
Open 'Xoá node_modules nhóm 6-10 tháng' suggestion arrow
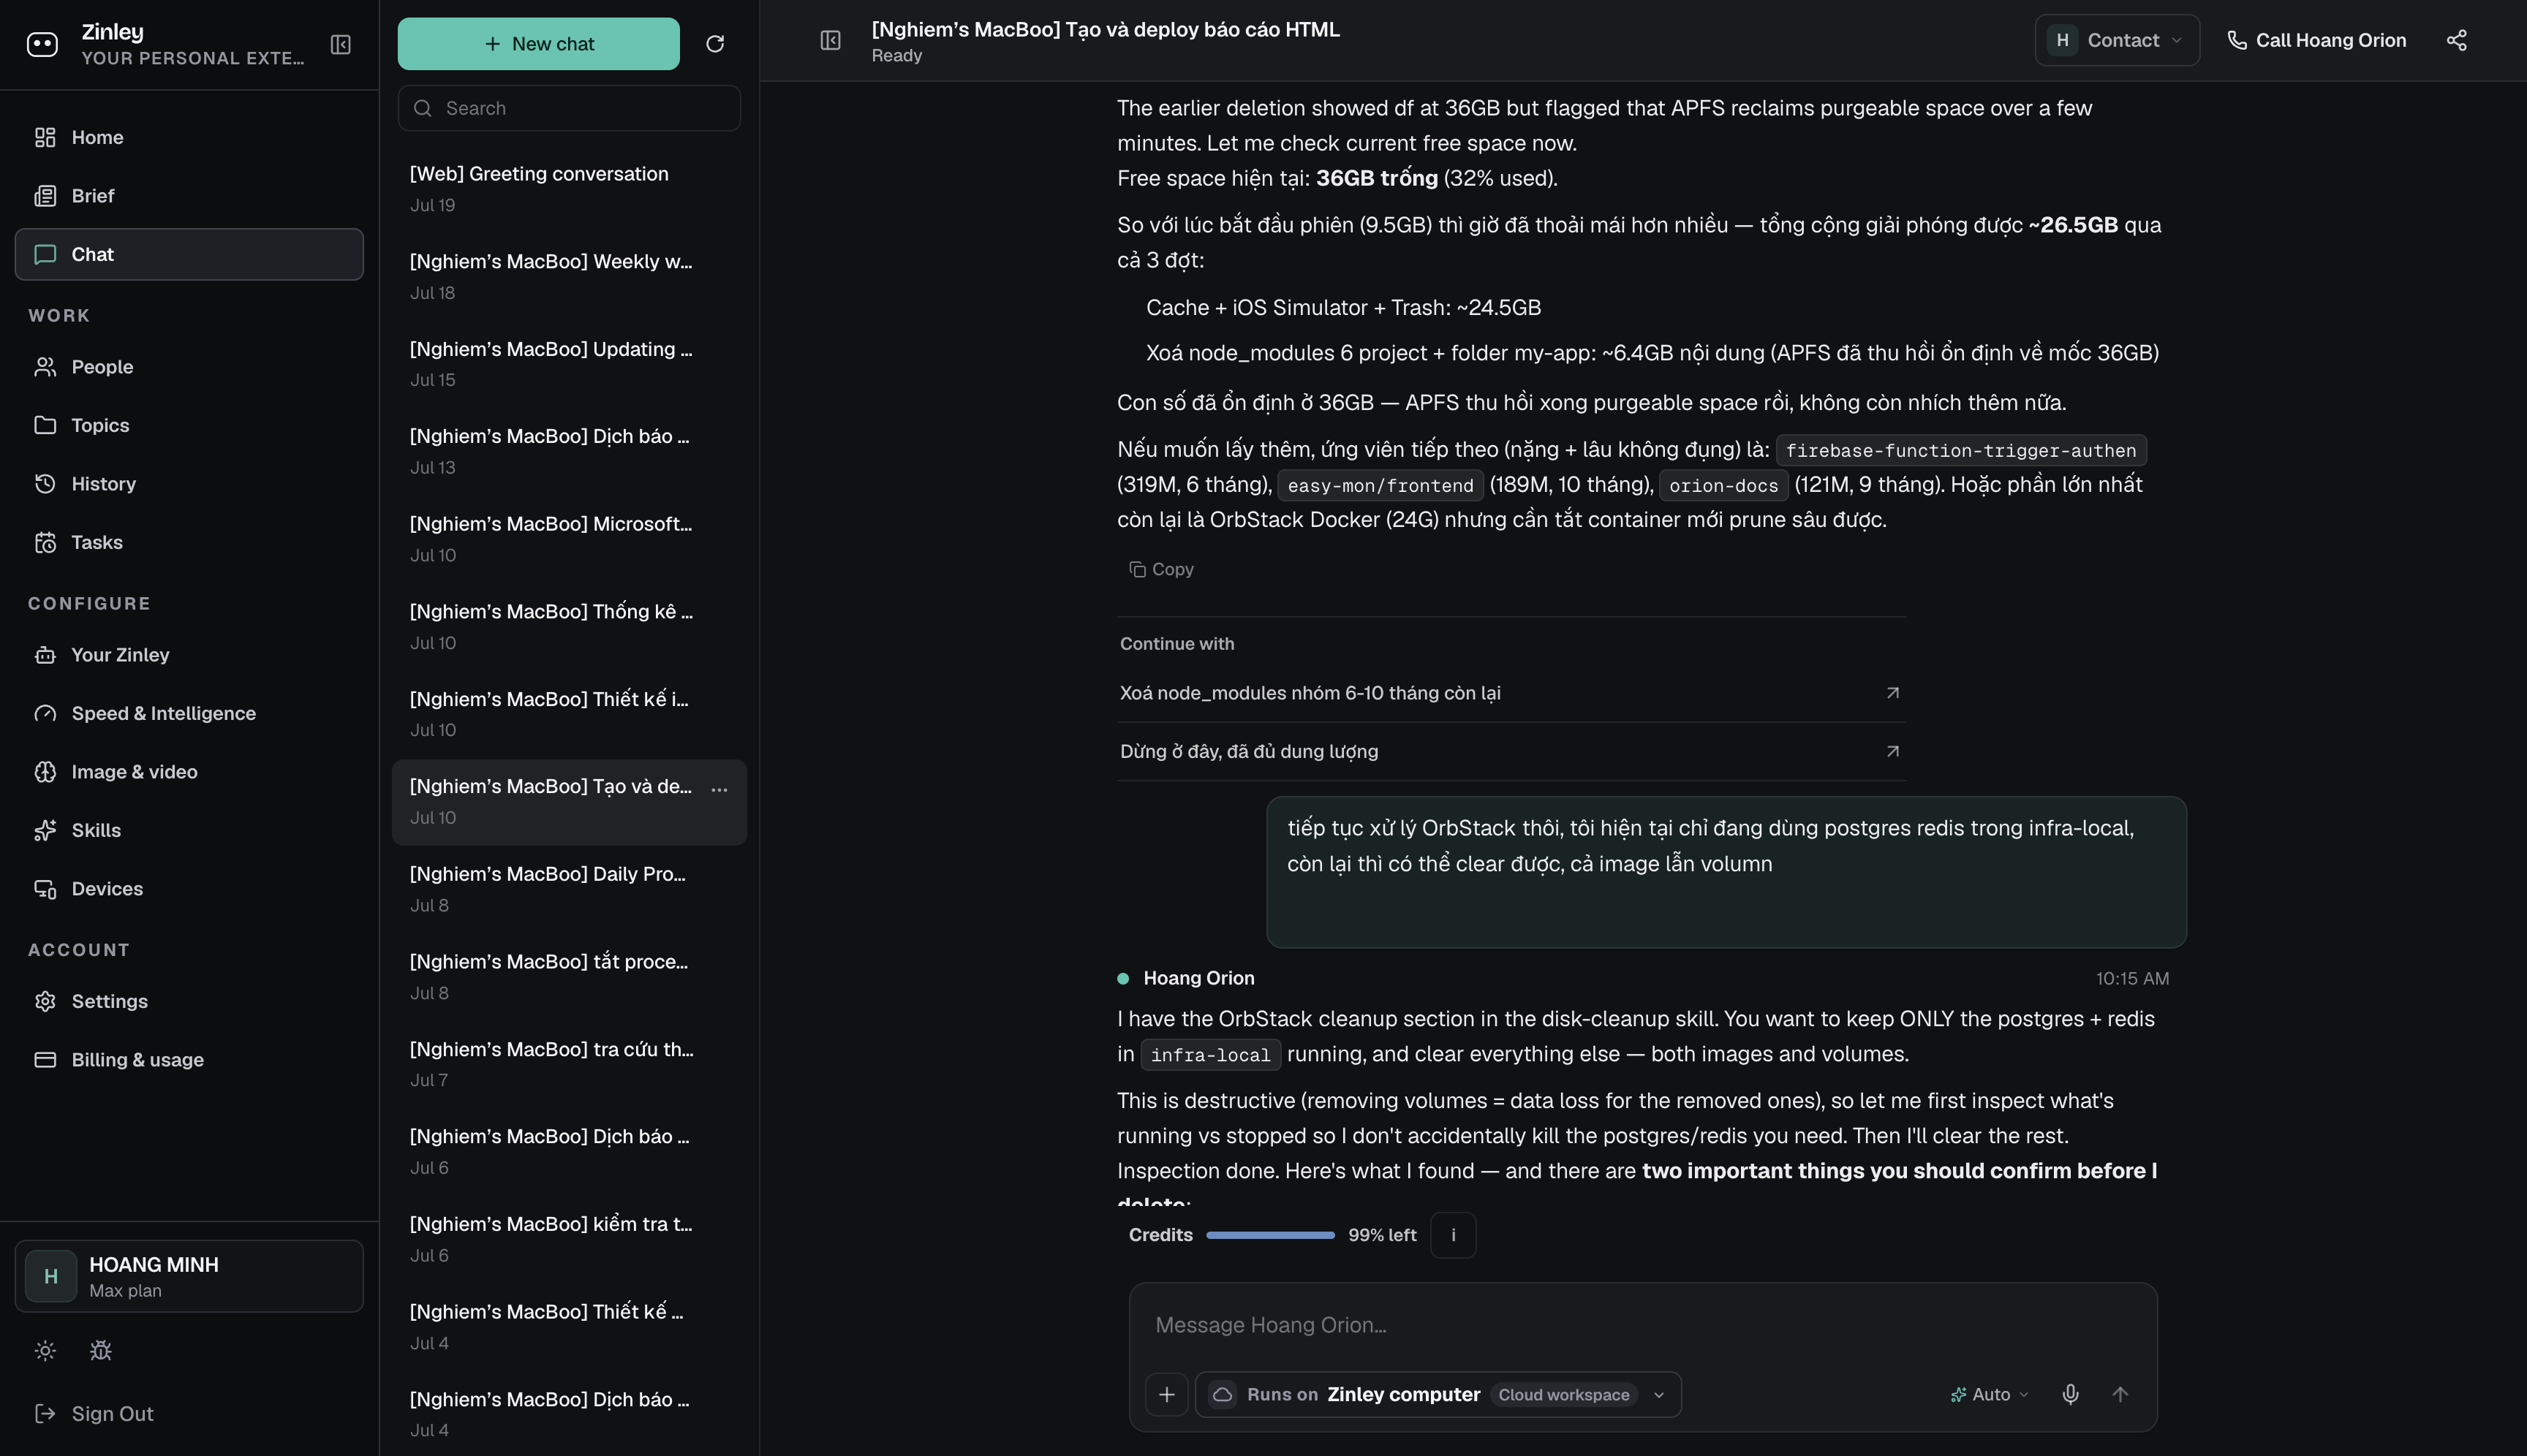tap(1892, 693)
